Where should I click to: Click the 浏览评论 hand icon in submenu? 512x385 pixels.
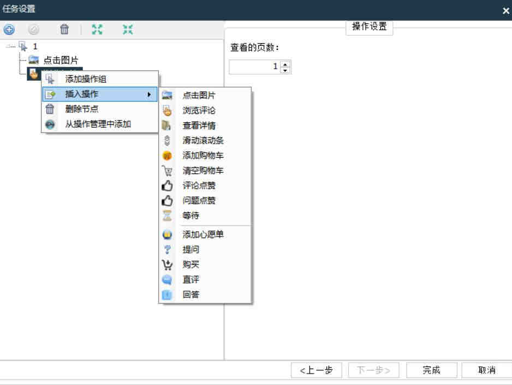click(x=167, y=110)
